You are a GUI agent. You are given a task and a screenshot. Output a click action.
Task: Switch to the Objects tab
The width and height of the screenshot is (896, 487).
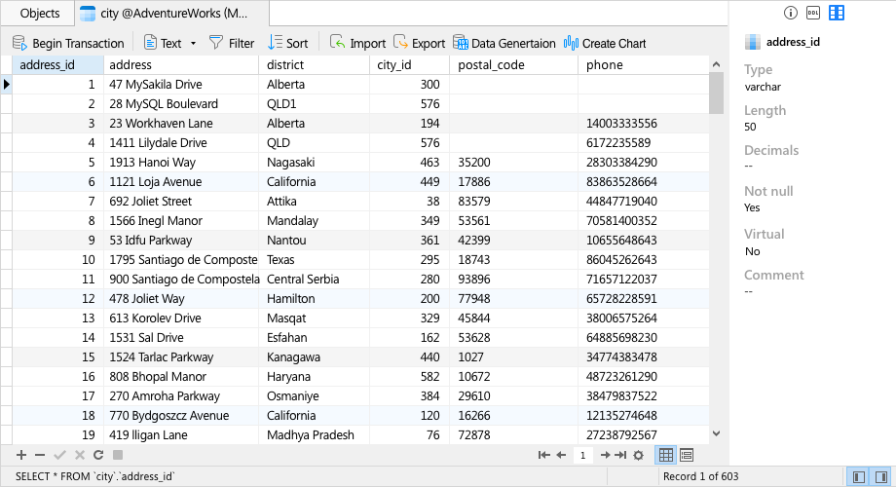point(39,13)
